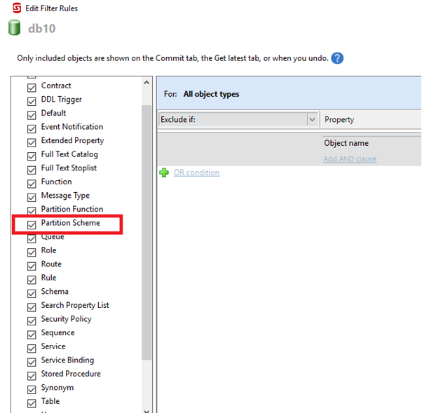Click the blue help question mark icon
The height and width of the screenshot is (413, 422).
point(337,58)
